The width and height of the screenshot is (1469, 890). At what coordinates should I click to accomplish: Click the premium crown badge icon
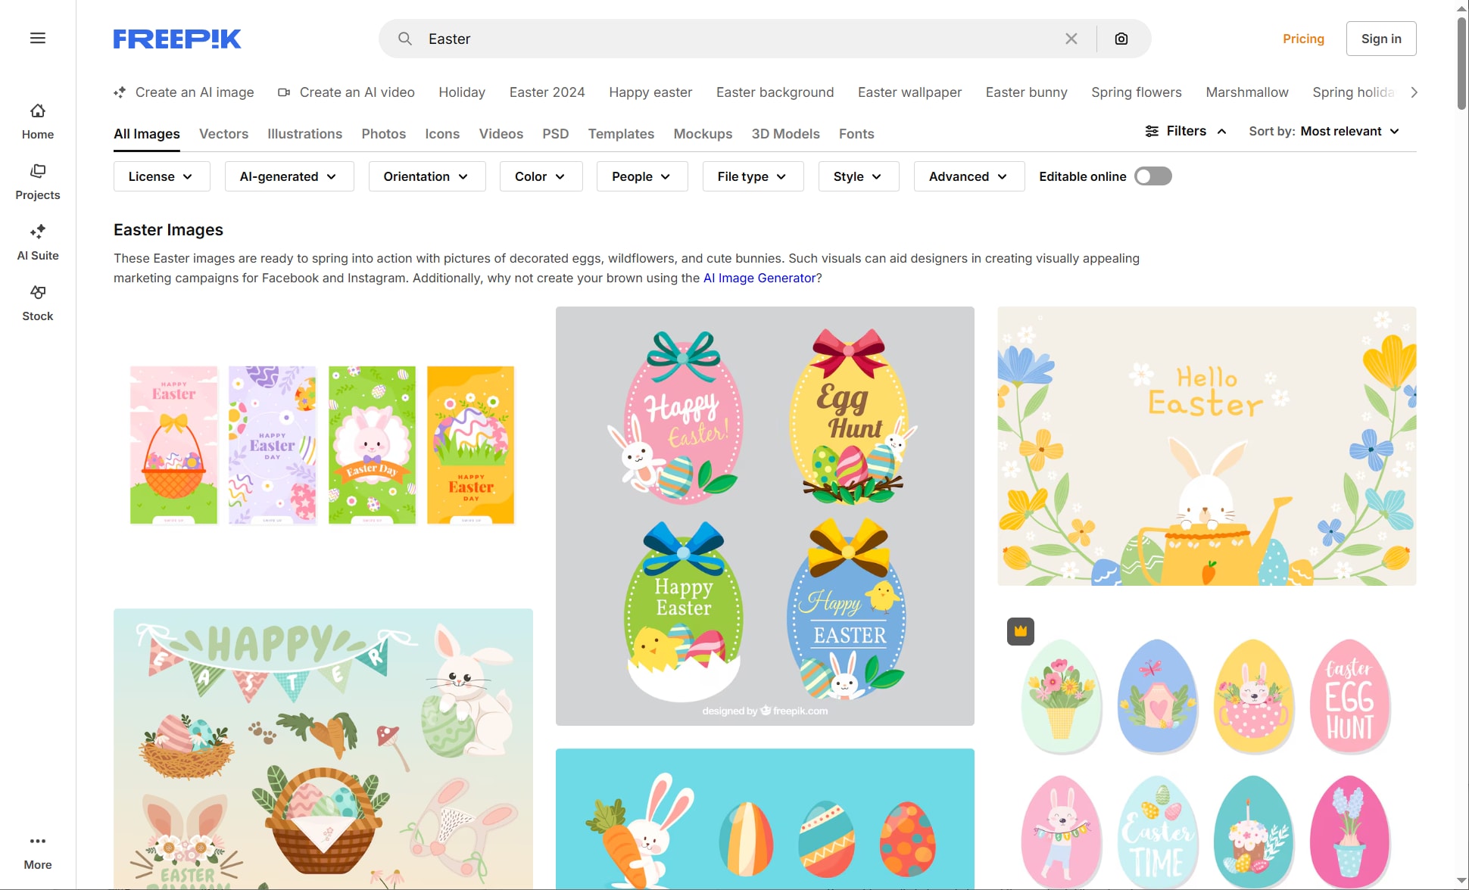coord(1020,631)
